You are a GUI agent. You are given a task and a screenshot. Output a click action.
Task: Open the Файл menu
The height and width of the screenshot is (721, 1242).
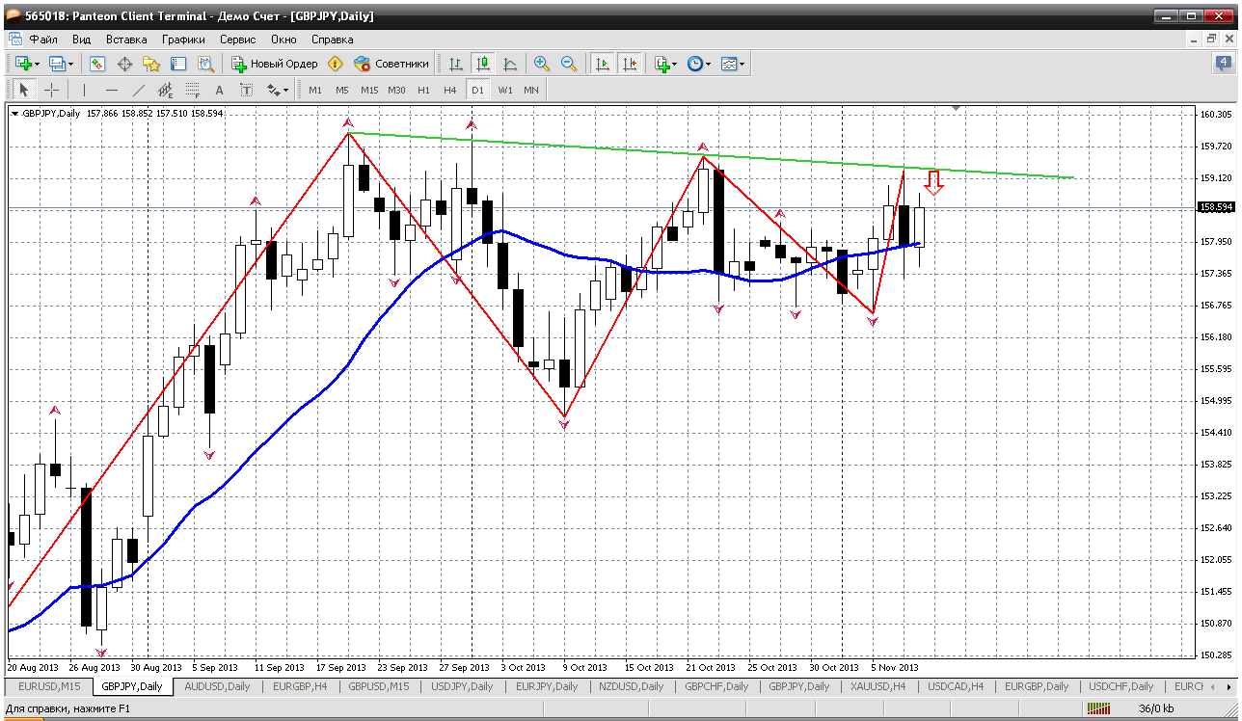click(x=43, y=40)
